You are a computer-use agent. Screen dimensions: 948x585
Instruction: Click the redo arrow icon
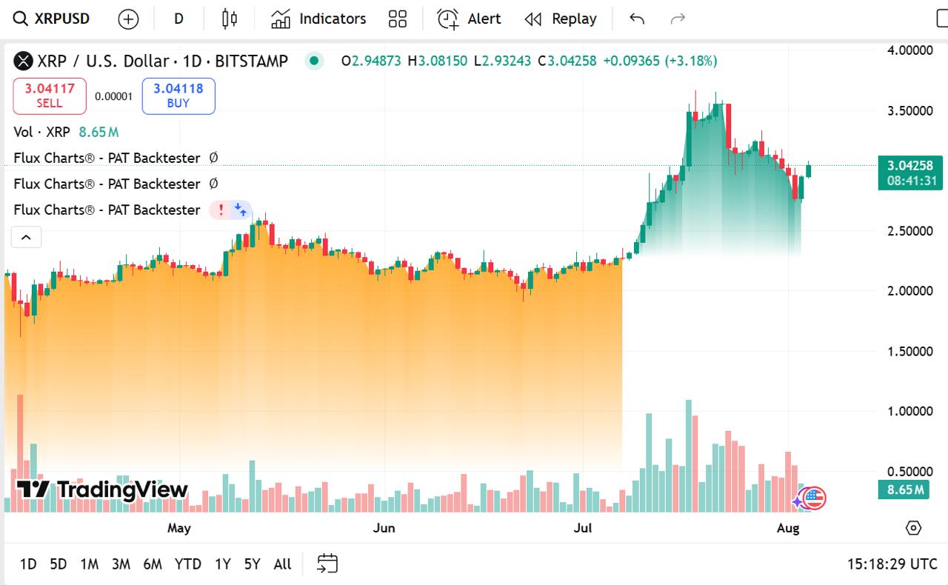[677, 19]
